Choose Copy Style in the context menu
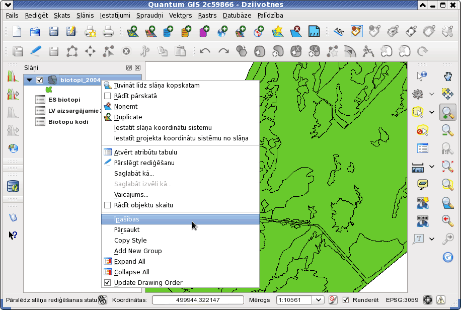The width and height of the screenshot is (461, 310). click(180, 240)
